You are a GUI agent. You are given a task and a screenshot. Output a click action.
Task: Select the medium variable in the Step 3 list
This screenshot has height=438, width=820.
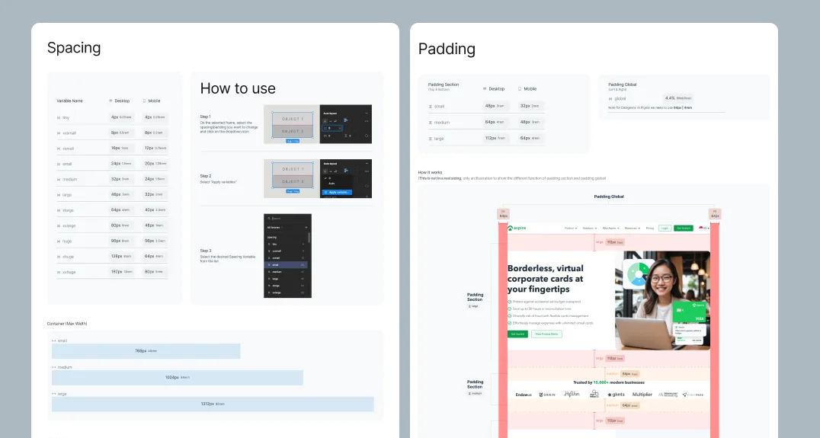click(286, 272)
